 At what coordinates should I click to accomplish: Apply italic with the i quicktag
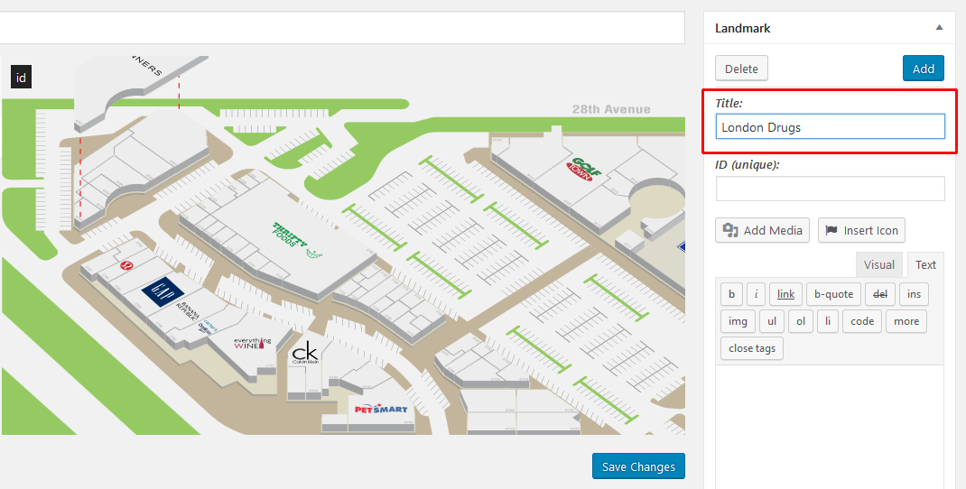click(755, 294)
